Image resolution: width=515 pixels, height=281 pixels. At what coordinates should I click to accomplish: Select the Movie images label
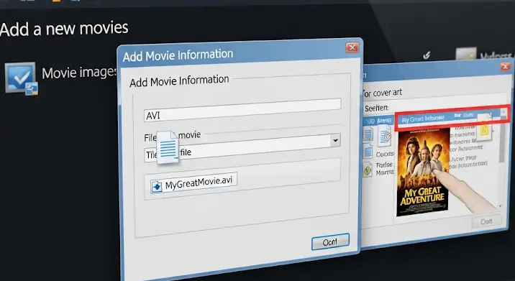pyautogui.click(x=79, y=72)
